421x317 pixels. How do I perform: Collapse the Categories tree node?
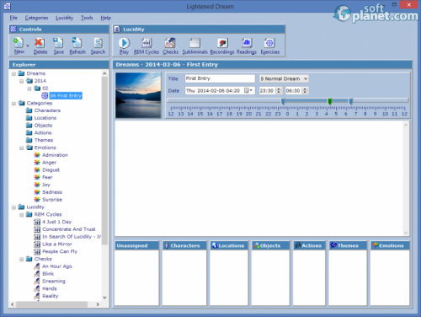(13, 104)
